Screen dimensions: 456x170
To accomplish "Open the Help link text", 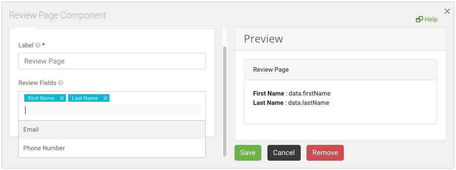I will pos(431,19).
